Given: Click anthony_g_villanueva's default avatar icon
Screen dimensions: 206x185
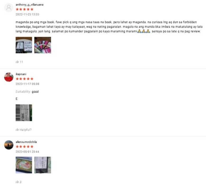Looking at the screenshot, I should coord(9,8).
